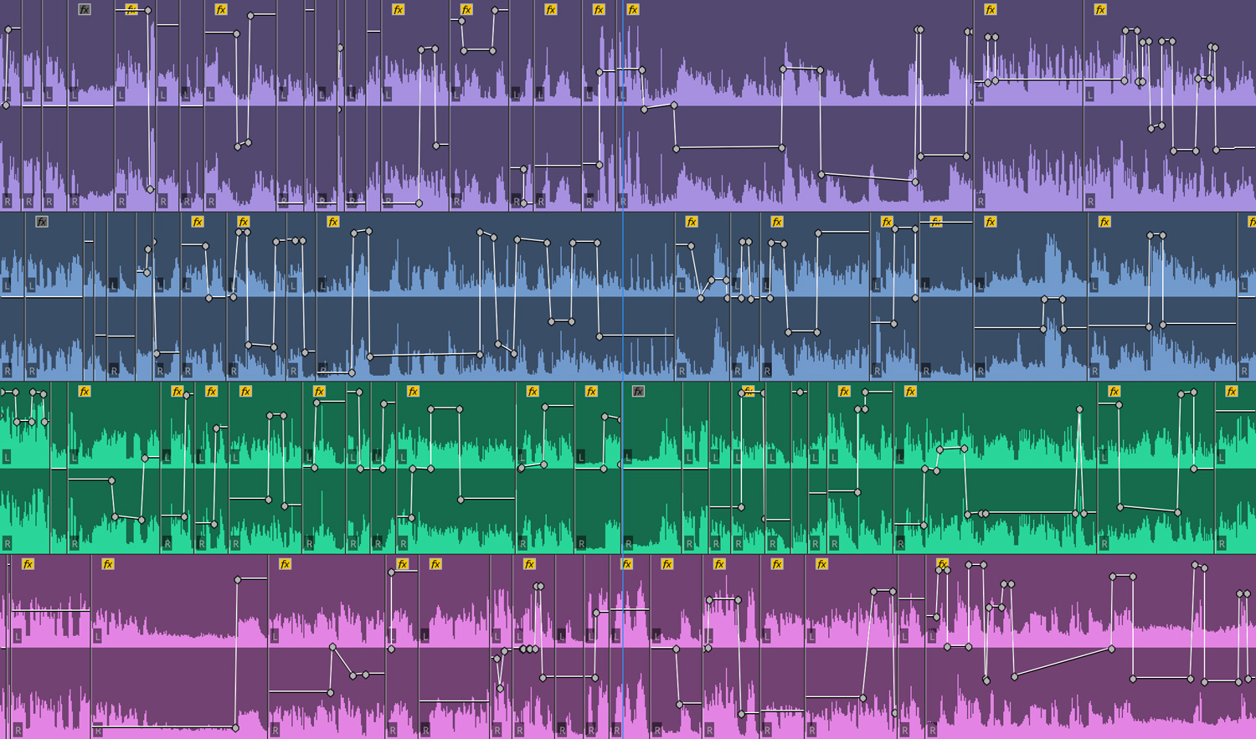The image size is (1256, 739).
Task: Open fx badge on the widest blue clip
Action: 333,222
